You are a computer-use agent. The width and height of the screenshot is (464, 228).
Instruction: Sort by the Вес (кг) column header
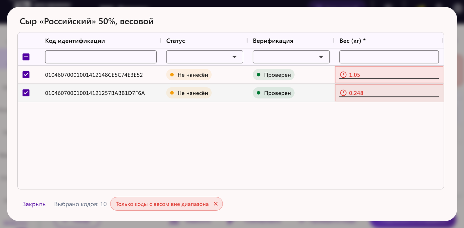352,41
